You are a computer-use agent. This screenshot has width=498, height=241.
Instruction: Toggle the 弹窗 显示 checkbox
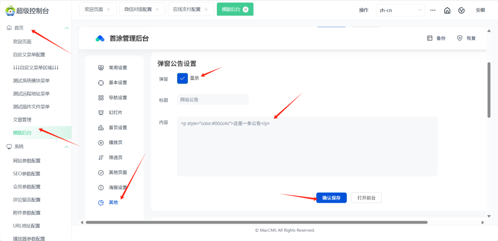point(182,78)
